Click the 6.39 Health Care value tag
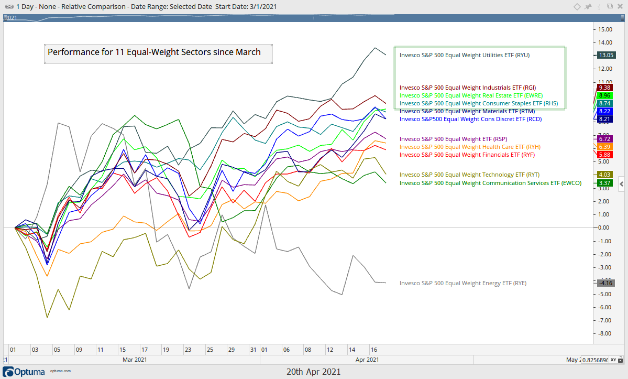 pyautogui.click(x=604, y=147)
